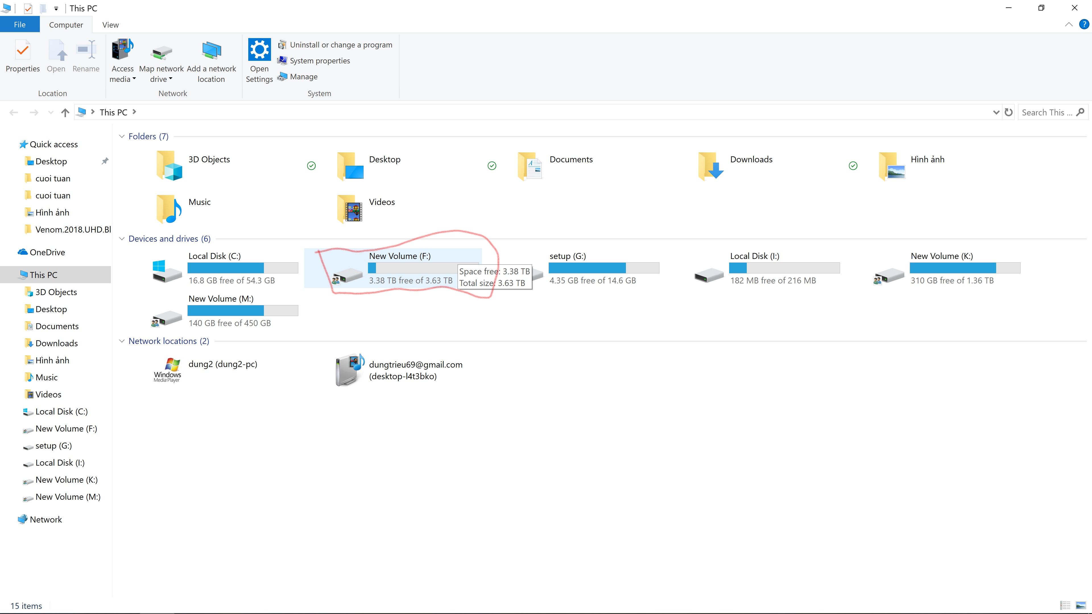Expand the breadcrumb chevron after This PC
This screenshot has width=1092, height=614.
pyautogui.click(x=135, y=112)
